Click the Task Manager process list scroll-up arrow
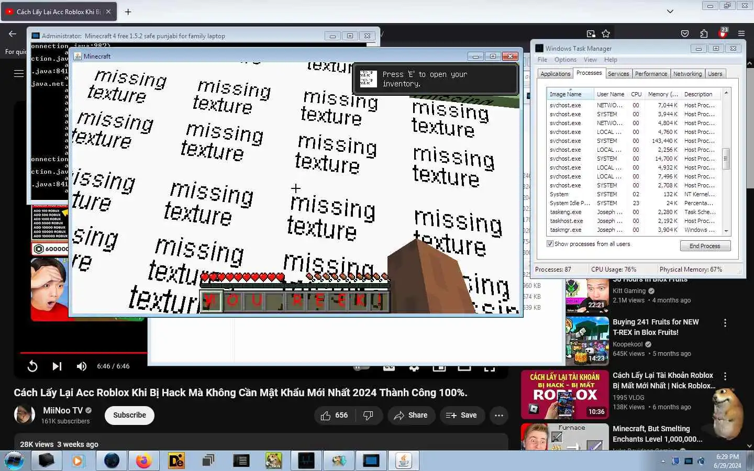The height and width of the screenshot is (471, 754). pyautogui.click(x=726, y=93)
